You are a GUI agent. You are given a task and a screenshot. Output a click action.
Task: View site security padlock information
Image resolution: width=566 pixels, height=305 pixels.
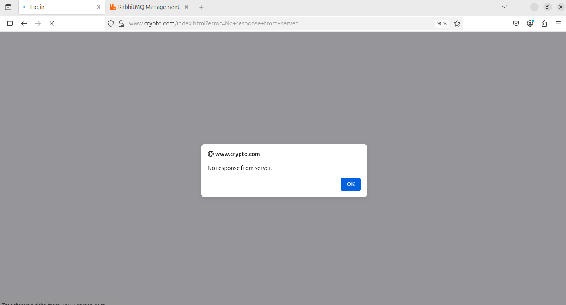click(121, 23)
